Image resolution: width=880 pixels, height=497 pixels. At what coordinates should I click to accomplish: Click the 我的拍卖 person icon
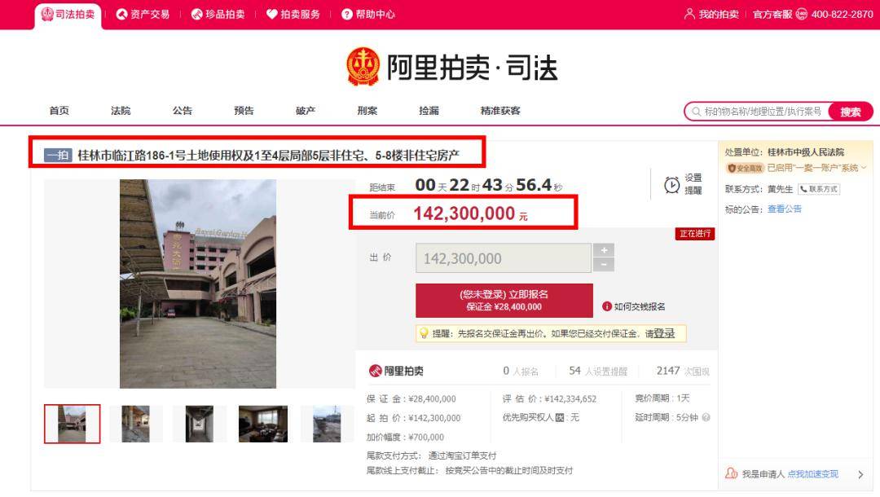tap(690, 14)
